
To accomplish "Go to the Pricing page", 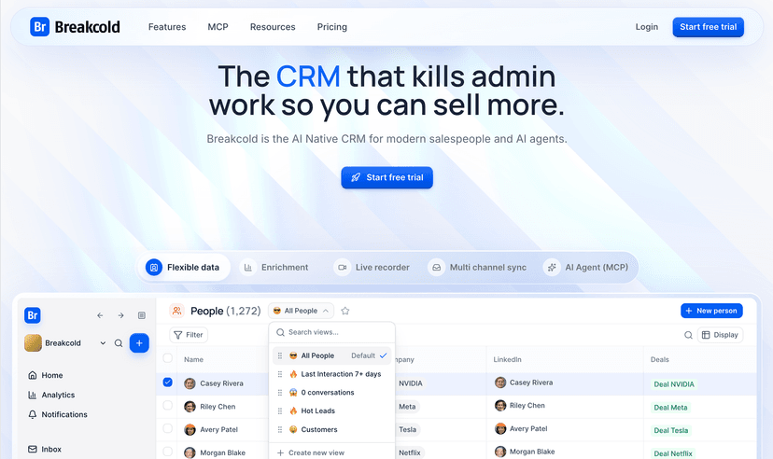I will click(331, 27).
